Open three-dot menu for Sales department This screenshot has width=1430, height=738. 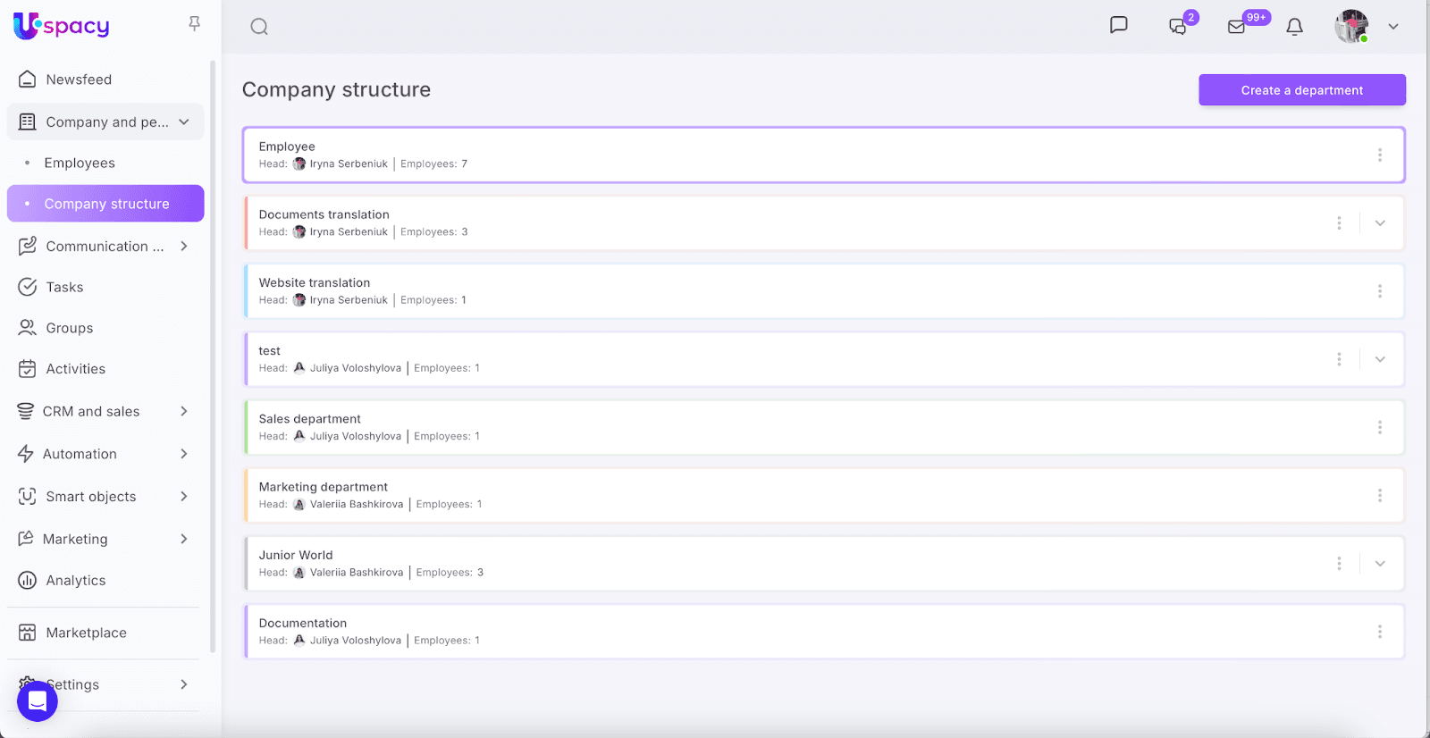click(x=1379, y=428)
